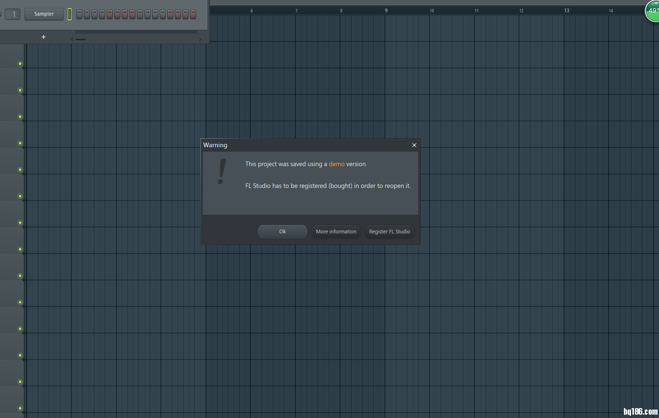
Task: Click the green 49° floating widget
Action: pos(653,10)
